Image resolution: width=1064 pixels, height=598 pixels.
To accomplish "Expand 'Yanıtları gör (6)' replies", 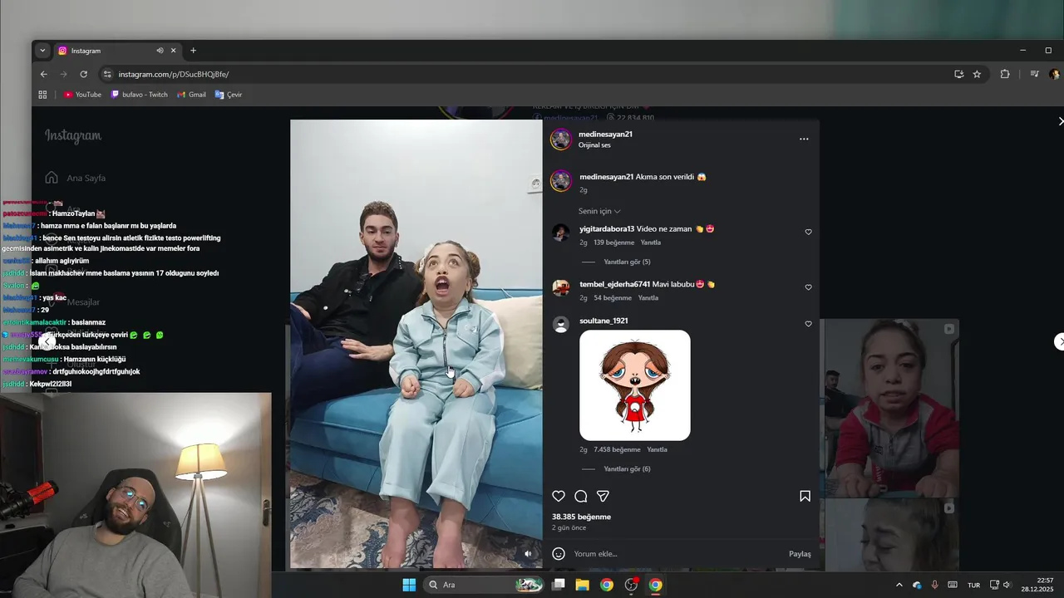I will 627,469.
